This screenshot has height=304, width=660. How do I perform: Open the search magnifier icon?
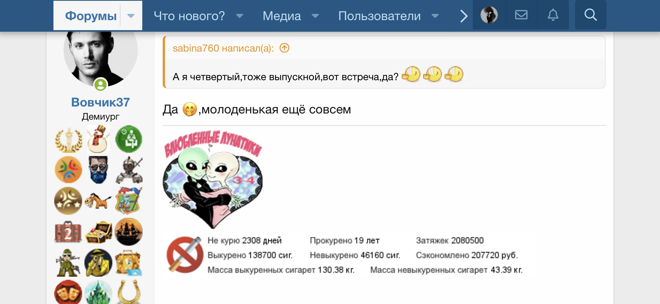(591, 15)
